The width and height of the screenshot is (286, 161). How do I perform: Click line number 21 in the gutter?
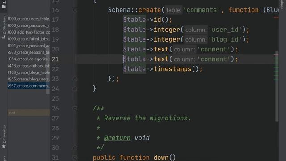(55, 59)
